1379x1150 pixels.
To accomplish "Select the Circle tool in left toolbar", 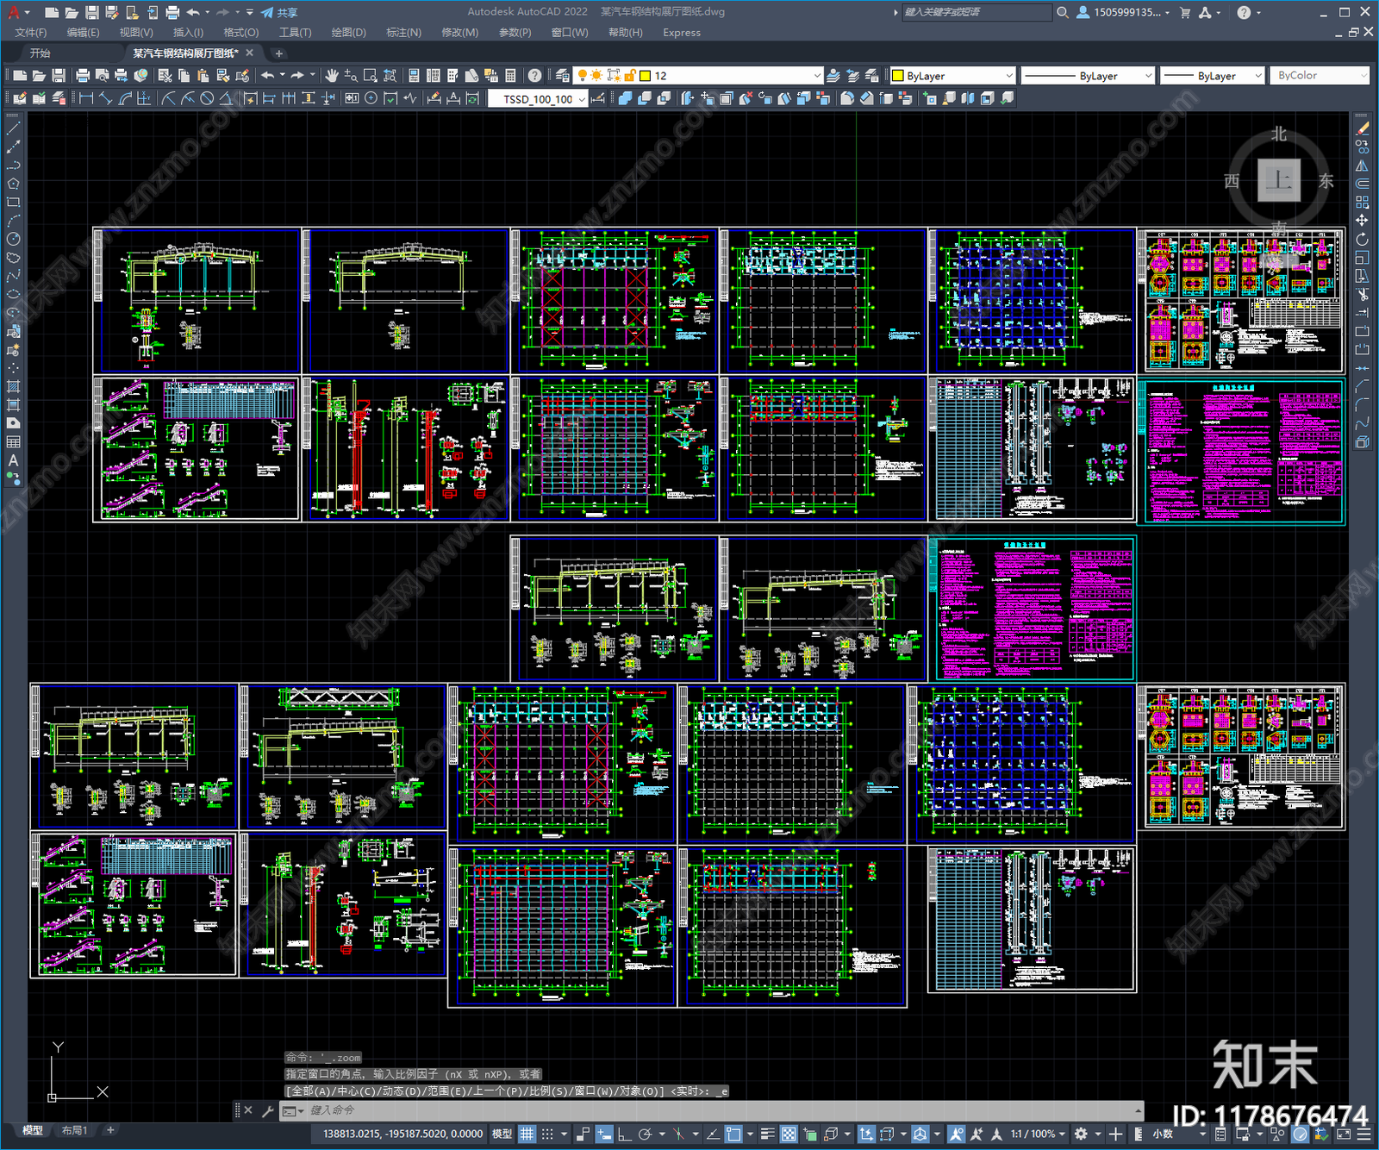I will click(13, 239).
